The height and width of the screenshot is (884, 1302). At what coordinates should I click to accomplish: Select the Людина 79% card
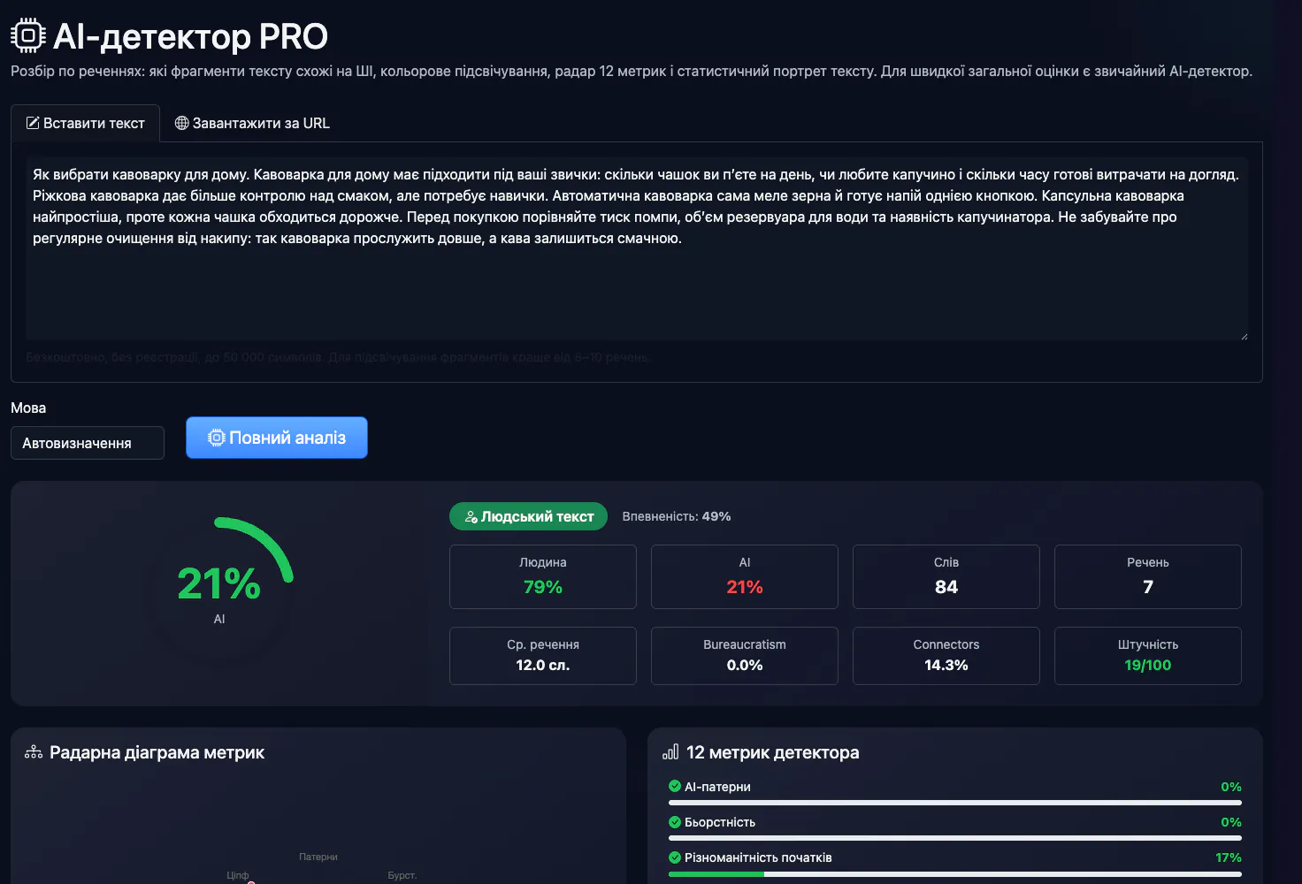[543, 576]
